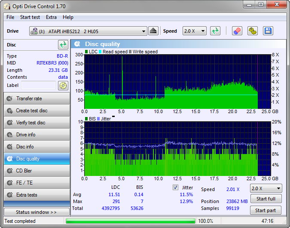
Task: Click the eject drive icon
Action: point(153,31)
